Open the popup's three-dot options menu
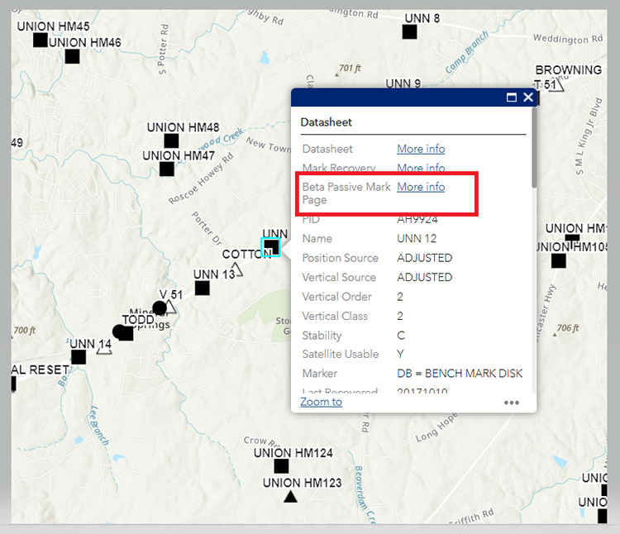The width and height of the screenshot is (620, 534). pos(512,403)
